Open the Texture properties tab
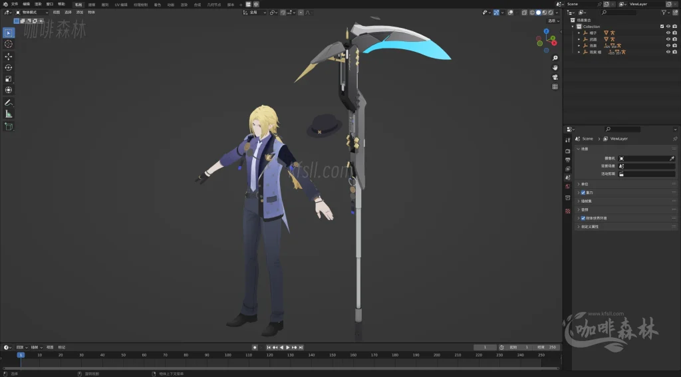The image size is (681, 377). pos(568,211)
